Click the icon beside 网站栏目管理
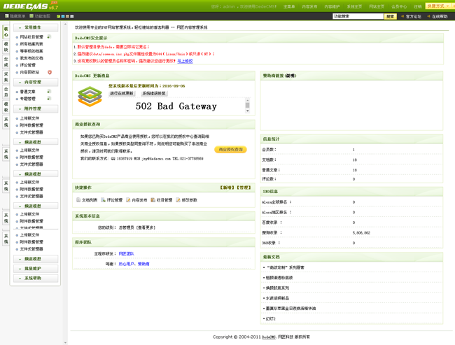Screen dimensions: 455x345 [49, 37]
